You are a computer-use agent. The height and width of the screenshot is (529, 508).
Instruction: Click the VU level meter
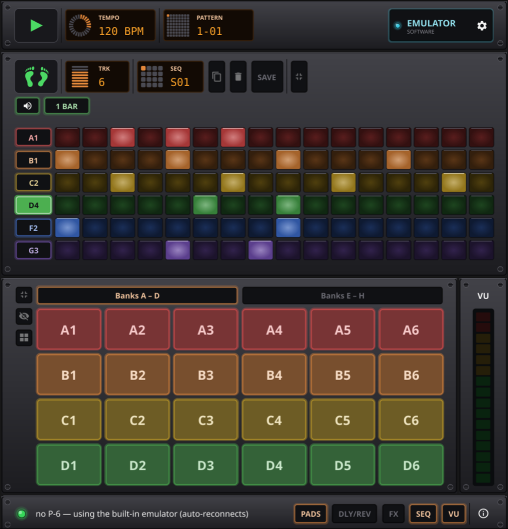483,397
